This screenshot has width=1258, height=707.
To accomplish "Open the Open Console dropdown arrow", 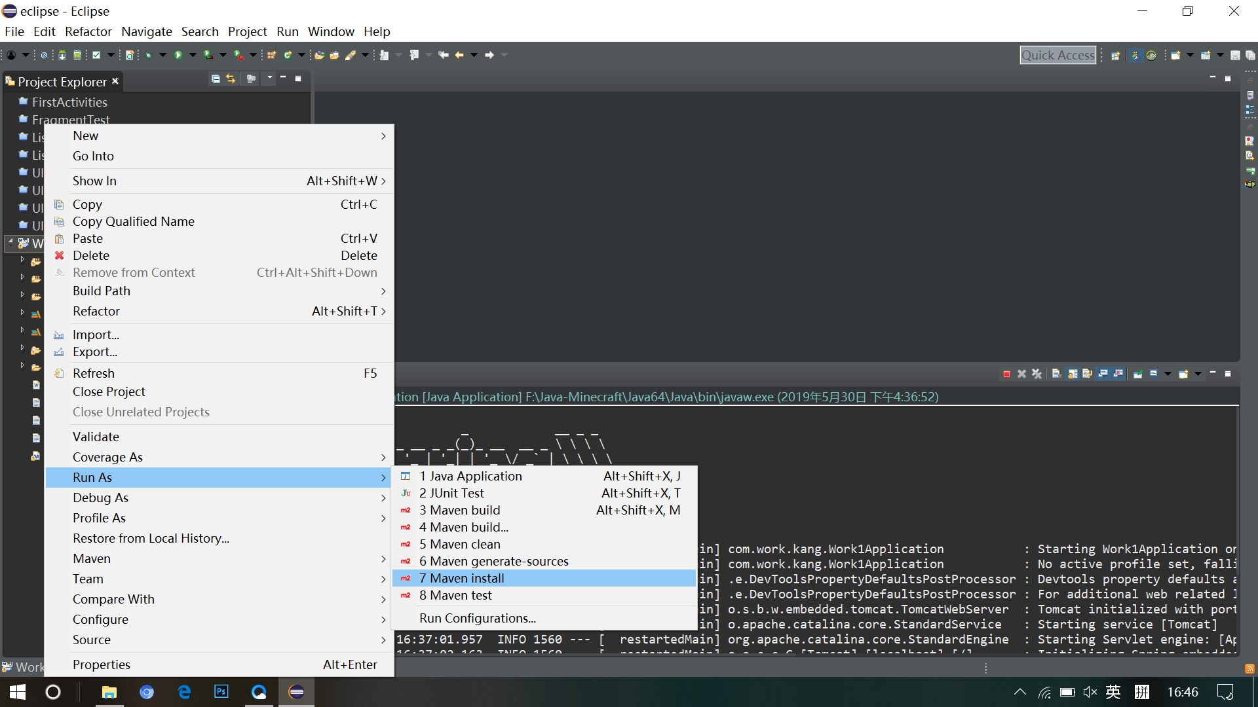I will [x=1198, y=374].
